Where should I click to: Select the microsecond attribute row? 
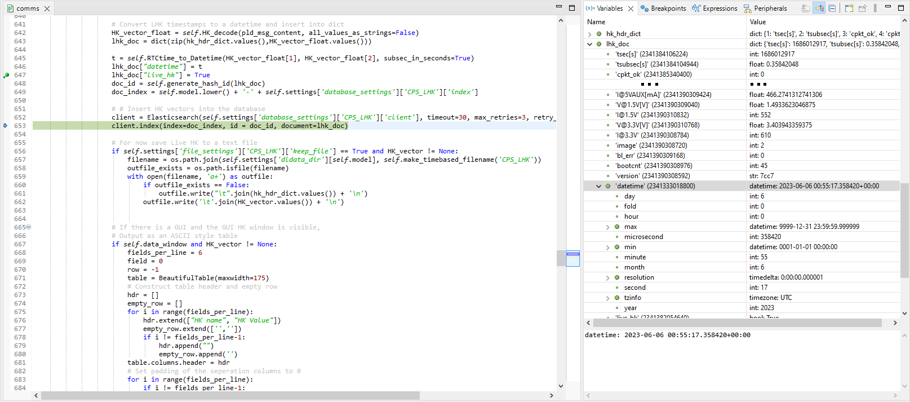point(742,237)
